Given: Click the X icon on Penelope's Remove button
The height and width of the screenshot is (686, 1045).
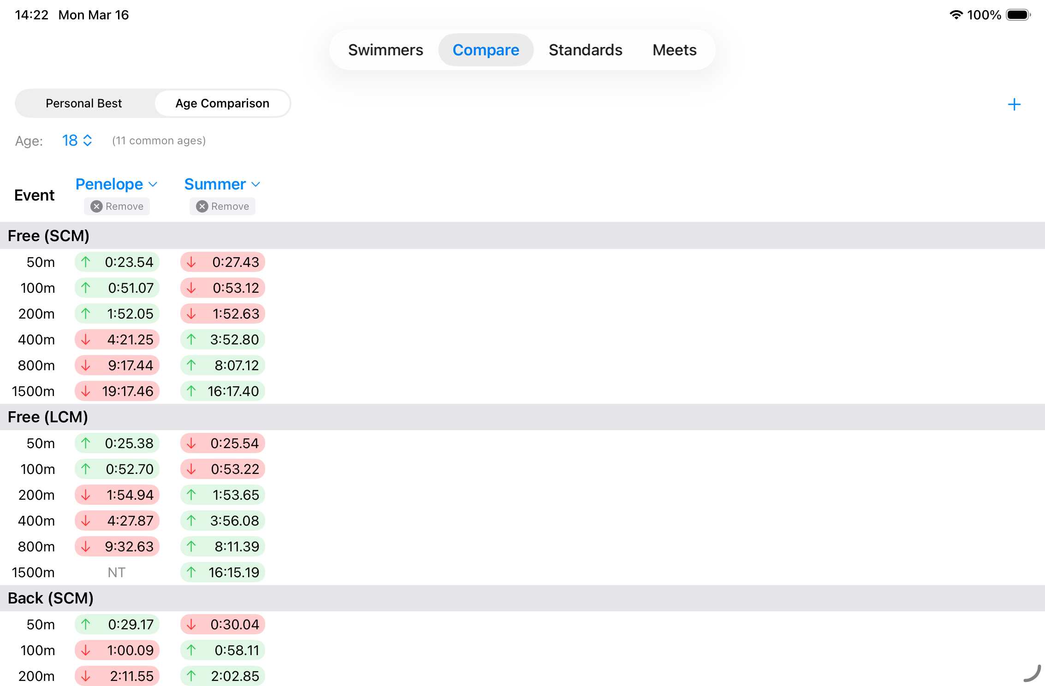Looking at the screenshot, I should pos(96,207).
